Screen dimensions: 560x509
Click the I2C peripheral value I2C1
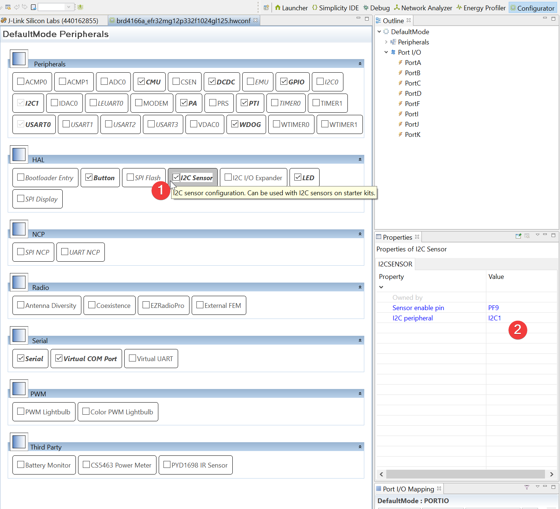(x=494, y=318)
